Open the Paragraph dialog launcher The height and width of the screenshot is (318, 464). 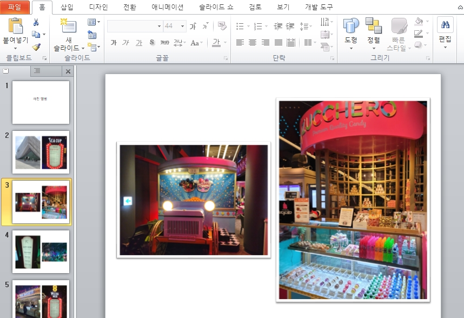click(332, 58)
